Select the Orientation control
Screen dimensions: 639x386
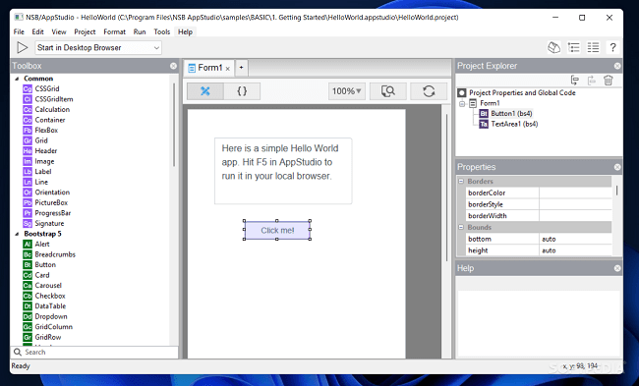[x=46, y=193]
